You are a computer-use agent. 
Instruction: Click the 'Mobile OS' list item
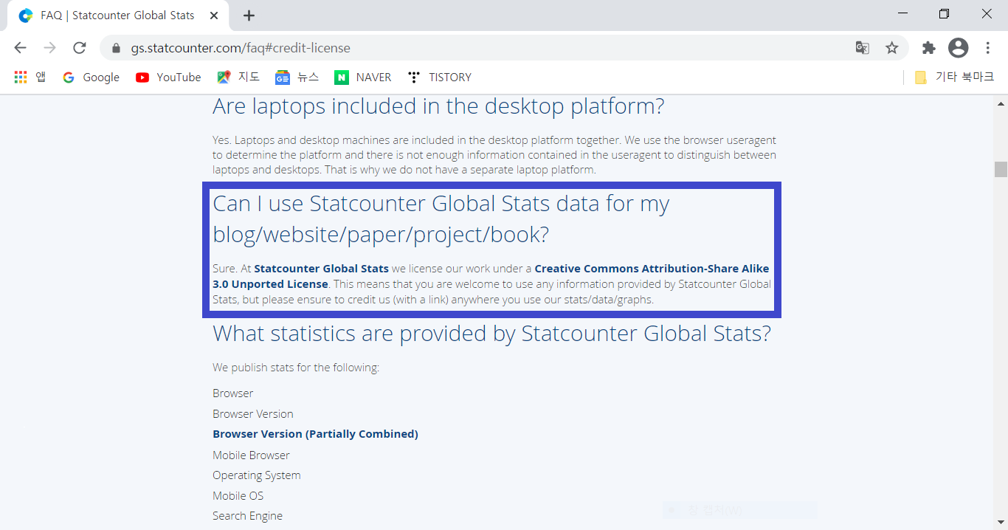tap(238, 496)
